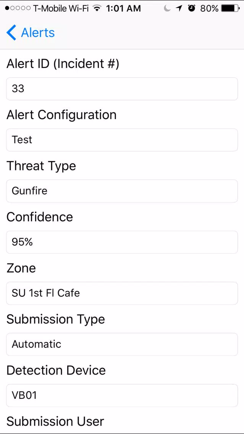Select the Threat Type field showing Gunfire
The height and width of the screenshot is (434, 244).
point(122,191)
